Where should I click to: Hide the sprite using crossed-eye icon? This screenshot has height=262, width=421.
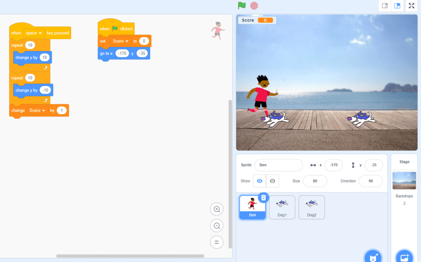272,181
